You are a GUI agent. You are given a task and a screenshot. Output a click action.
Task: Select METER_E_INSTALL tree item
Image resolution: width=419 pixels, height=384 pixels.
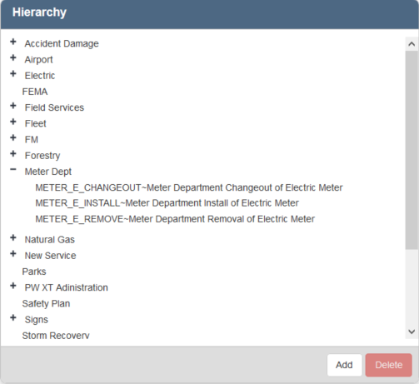[167, 203]
